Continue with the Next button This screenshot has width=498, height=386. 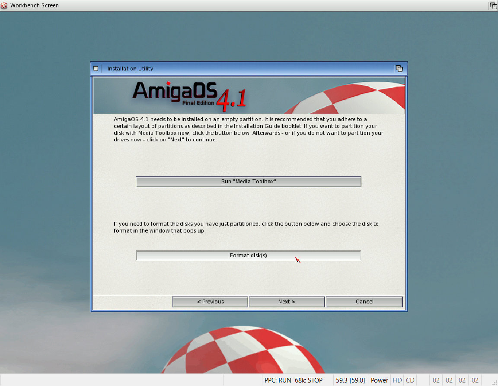[x=287, y=302]
